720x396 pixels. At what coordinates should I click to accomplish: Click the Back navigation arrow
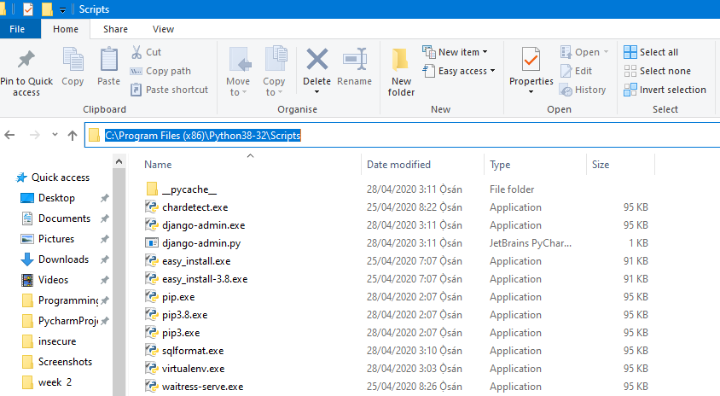click(x=9, y=135)
